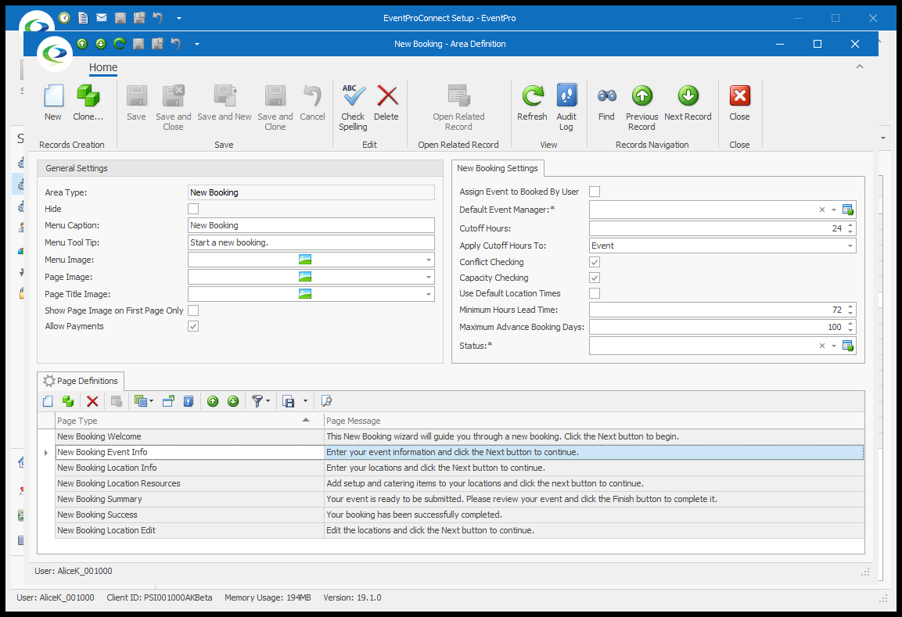Screen dimensions: 902x617
Task: Open the quick access dropdown in the New Booking title bar
Action: click(196, 44)
